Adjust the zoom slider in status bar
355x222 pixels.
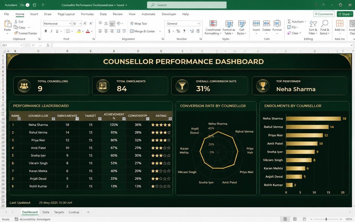tap(326, 219)
